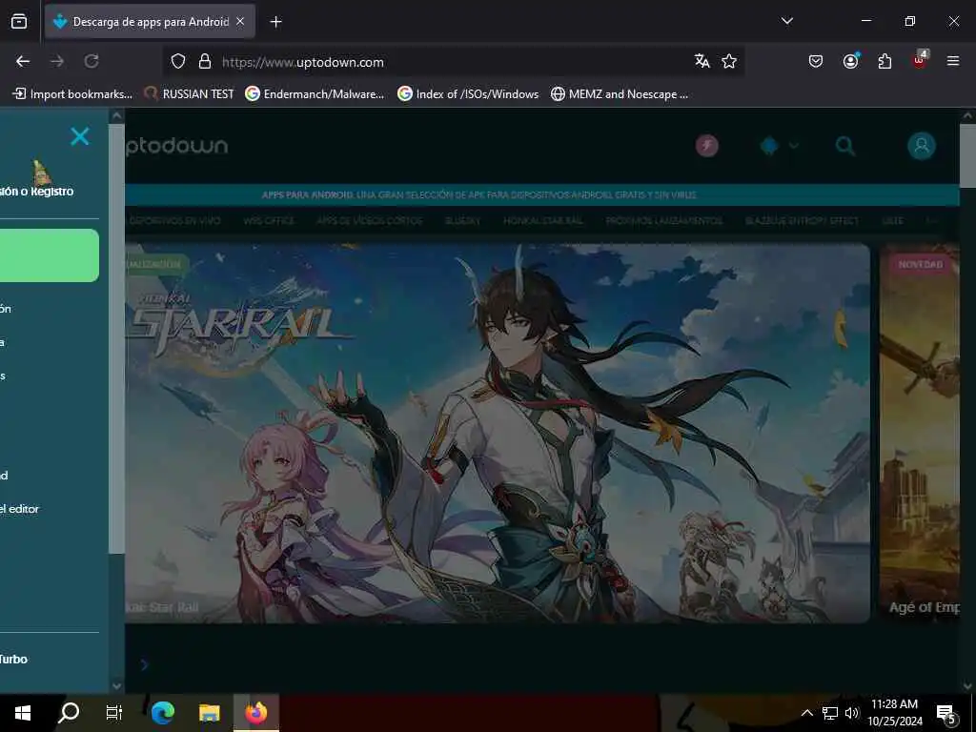
Task: Open the Age of Empires featured card
Action: coord(920,434)
